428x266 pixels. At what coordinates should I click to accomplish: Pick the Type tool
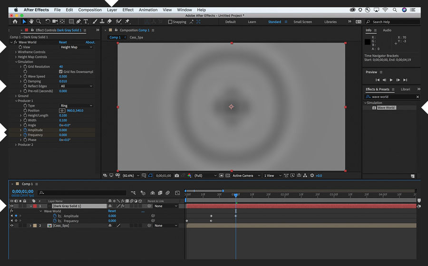click(x=86, y=22)
